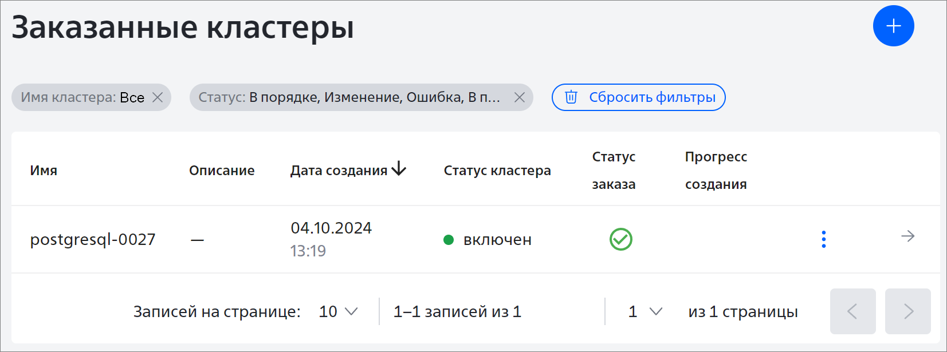Expand the records per page dropdown
The width and height of the screenshot is (947, 352).
tap(339, 311)
